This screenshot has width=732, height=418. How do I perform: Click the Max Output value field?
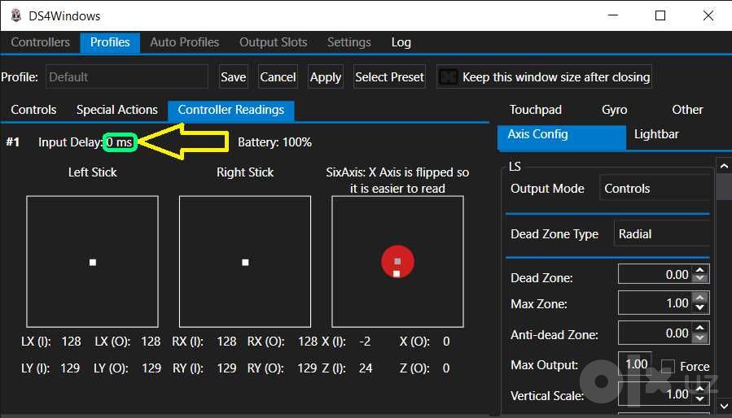(x=635, y=364)
